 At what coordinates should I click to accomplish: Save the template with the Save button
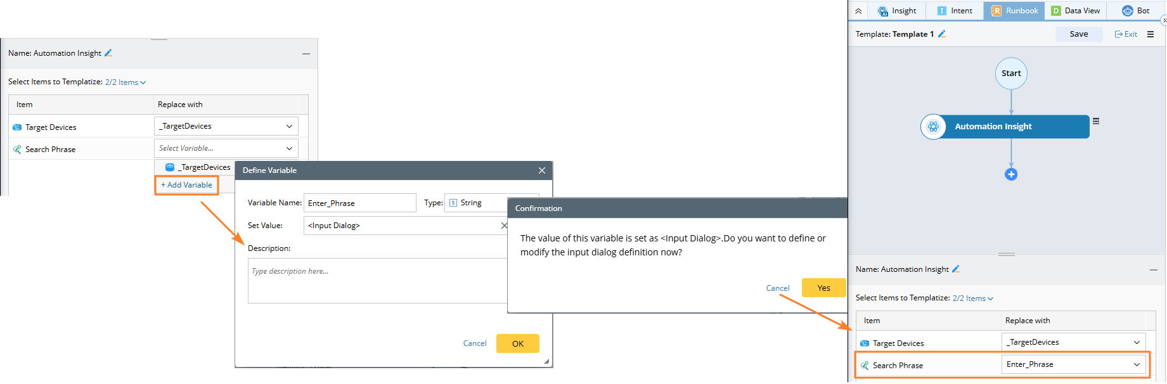tap(1078, 34)
